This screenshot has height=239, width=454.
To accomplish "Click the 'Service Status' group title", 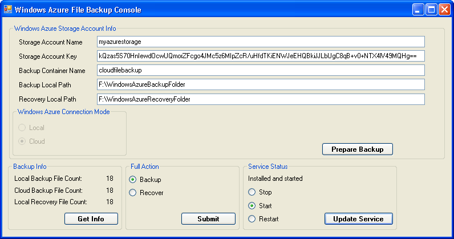I will coord(268,167).
